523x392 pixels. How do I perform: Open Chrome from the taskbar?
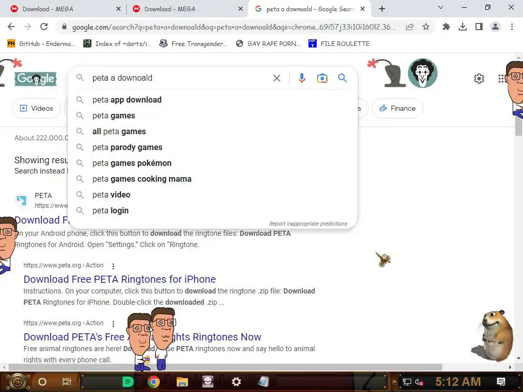tap(153, 382)
